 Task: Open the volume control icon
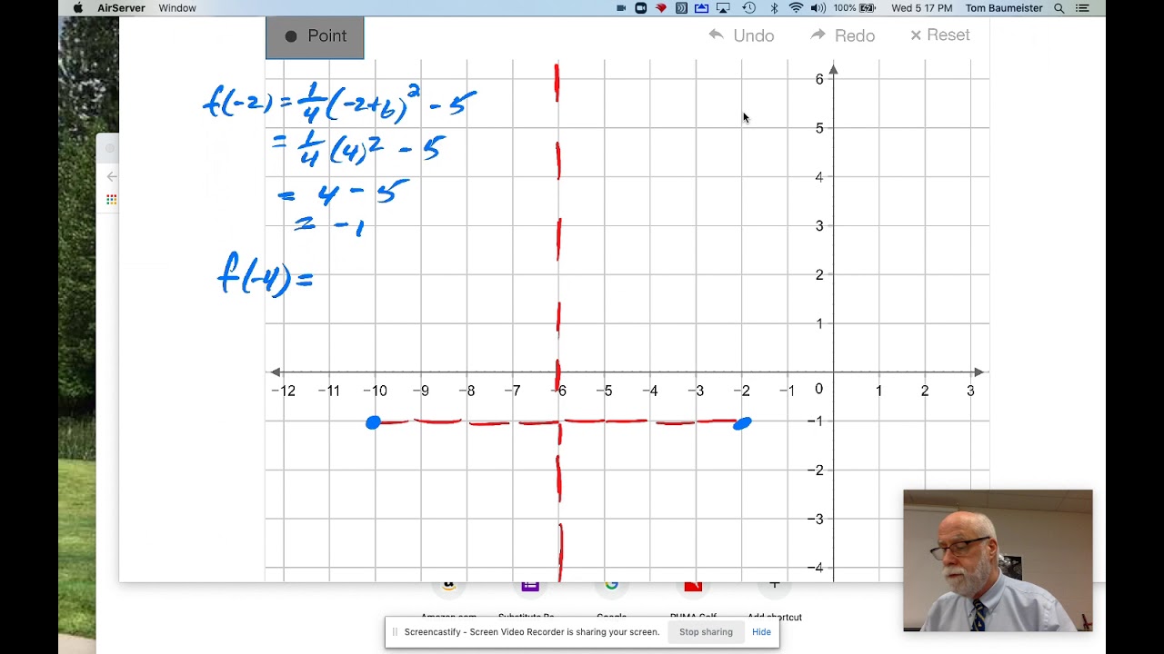pos(818,8)
